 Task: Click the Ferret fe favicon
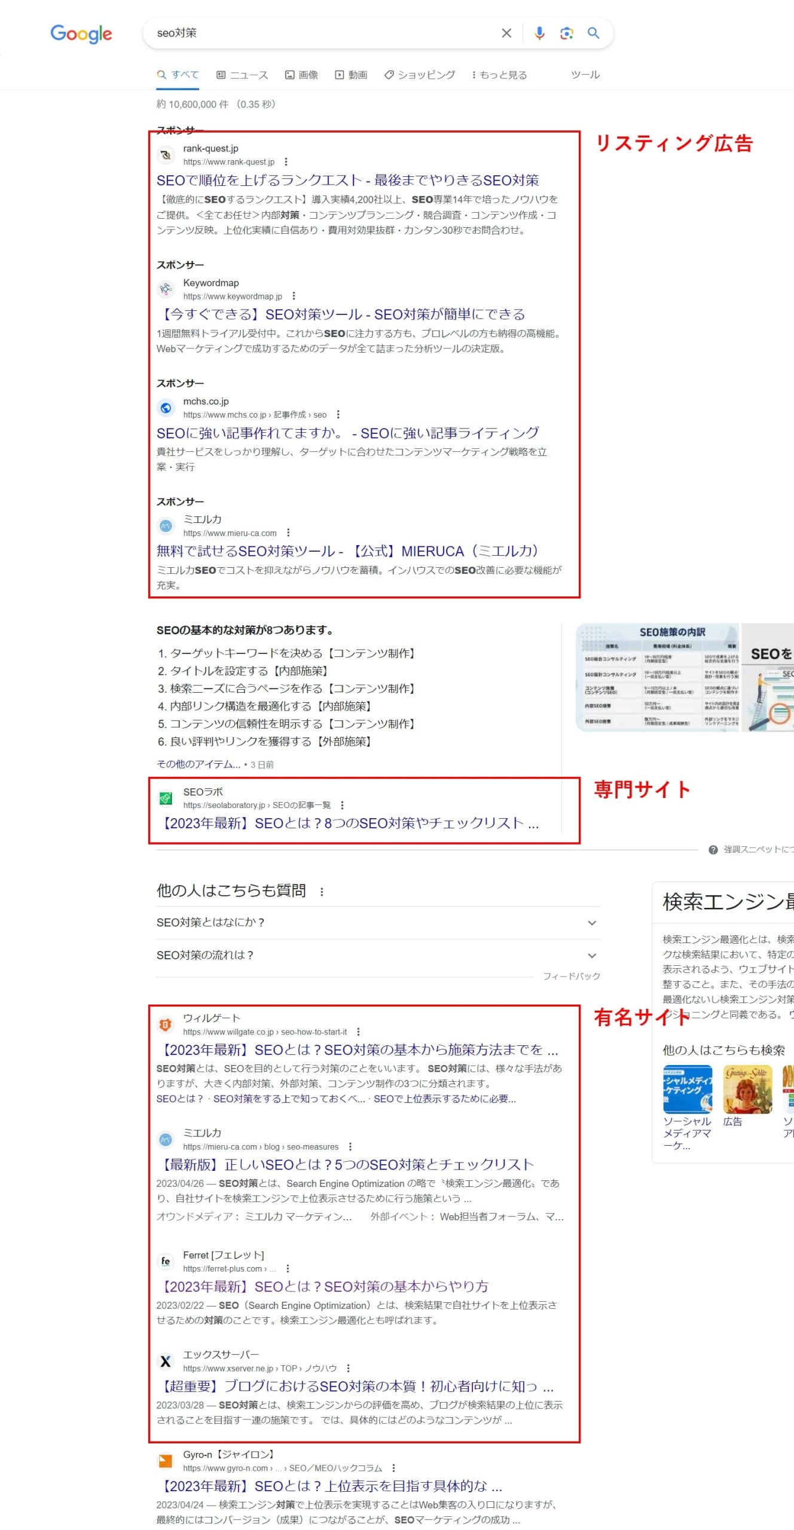tap(166, 1262)
